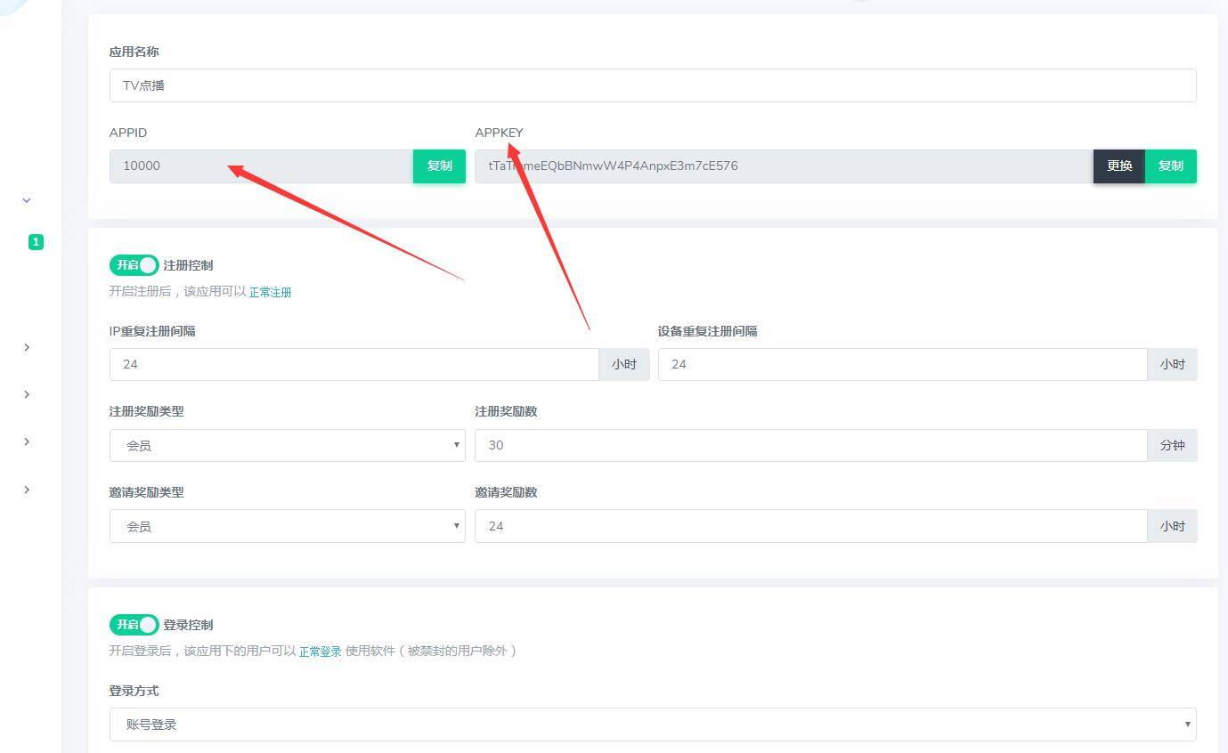Screen dimensions: 1228x753
Task: Click the 分钟 unit label beside 注册奖励数
Action: (x=1172, y=445)
